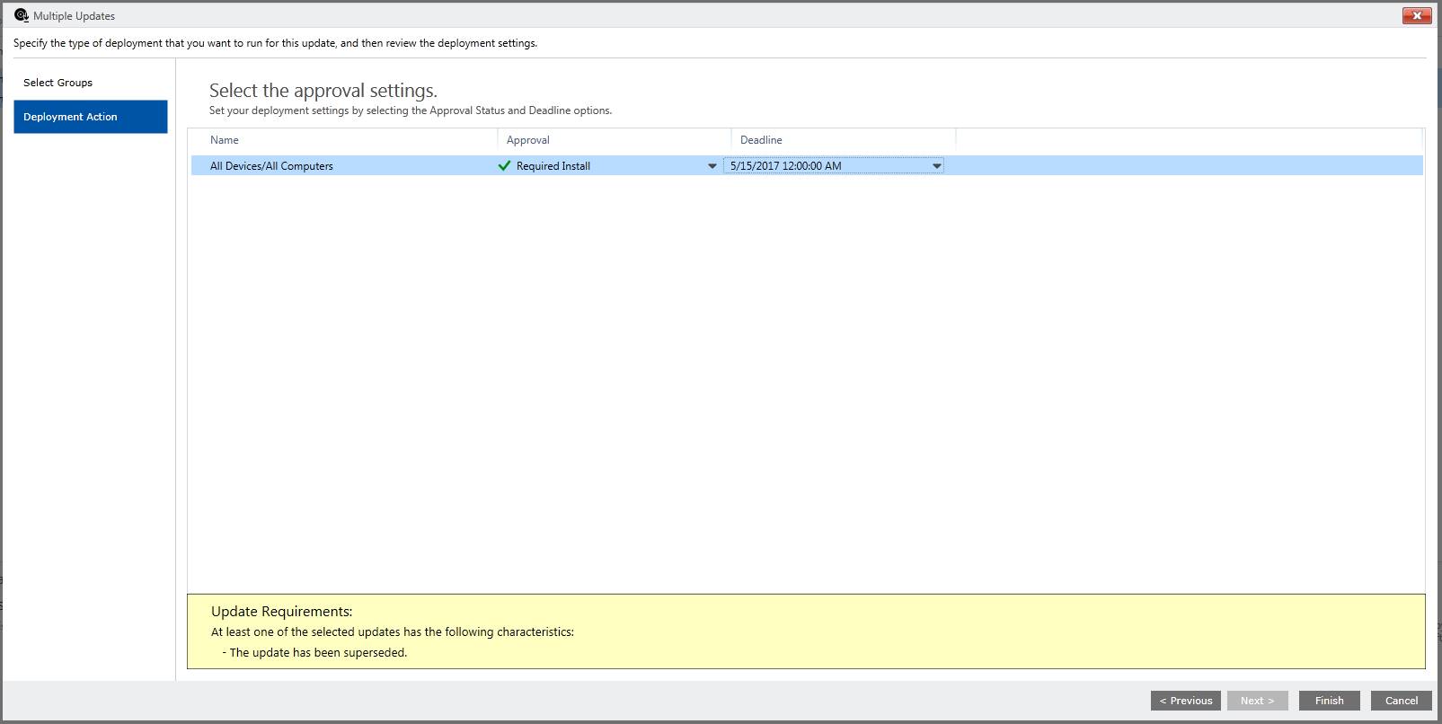Viewport: 1442px width, 724px height.
Task: Click the Update Requirements notice heading
Action: 281,612
